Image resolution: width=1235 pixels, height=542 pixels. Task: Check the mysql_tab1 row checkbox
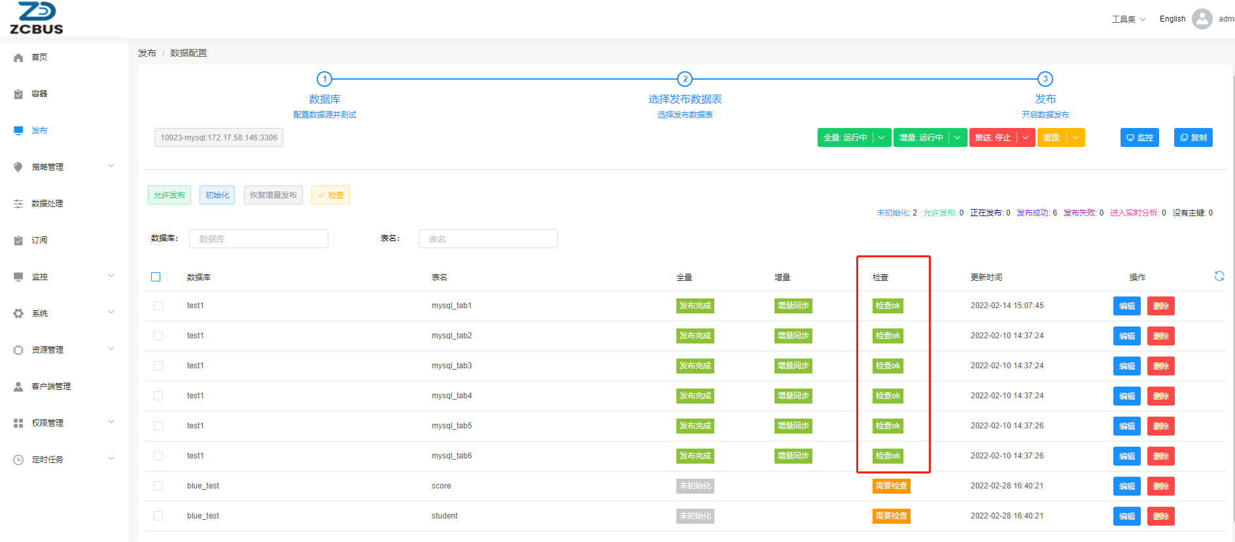(x=158, y=306)
